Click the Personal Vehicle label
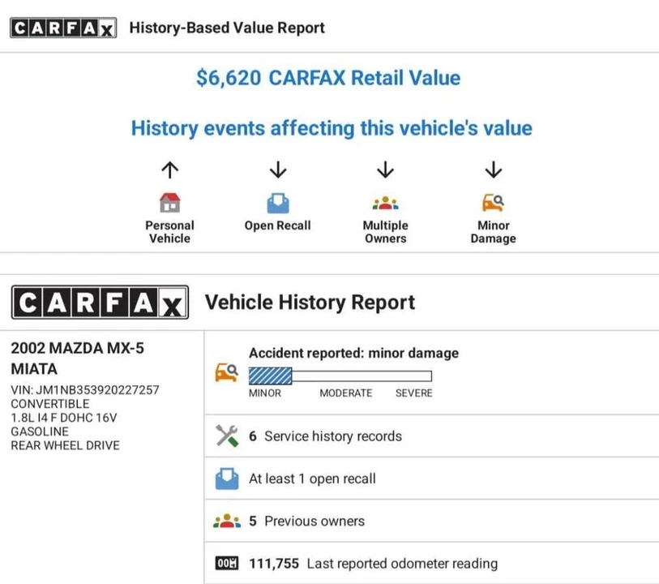This screenshot has width=659, height=584. click(x=169, y=232)
